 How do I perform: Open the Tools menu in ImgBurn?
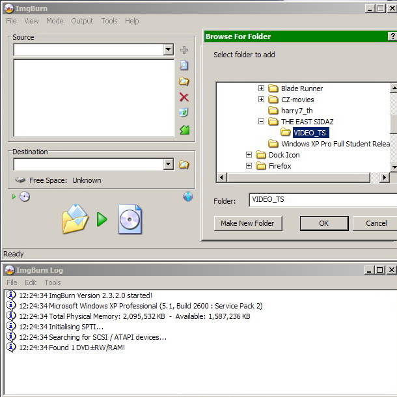tap(109, 21)
